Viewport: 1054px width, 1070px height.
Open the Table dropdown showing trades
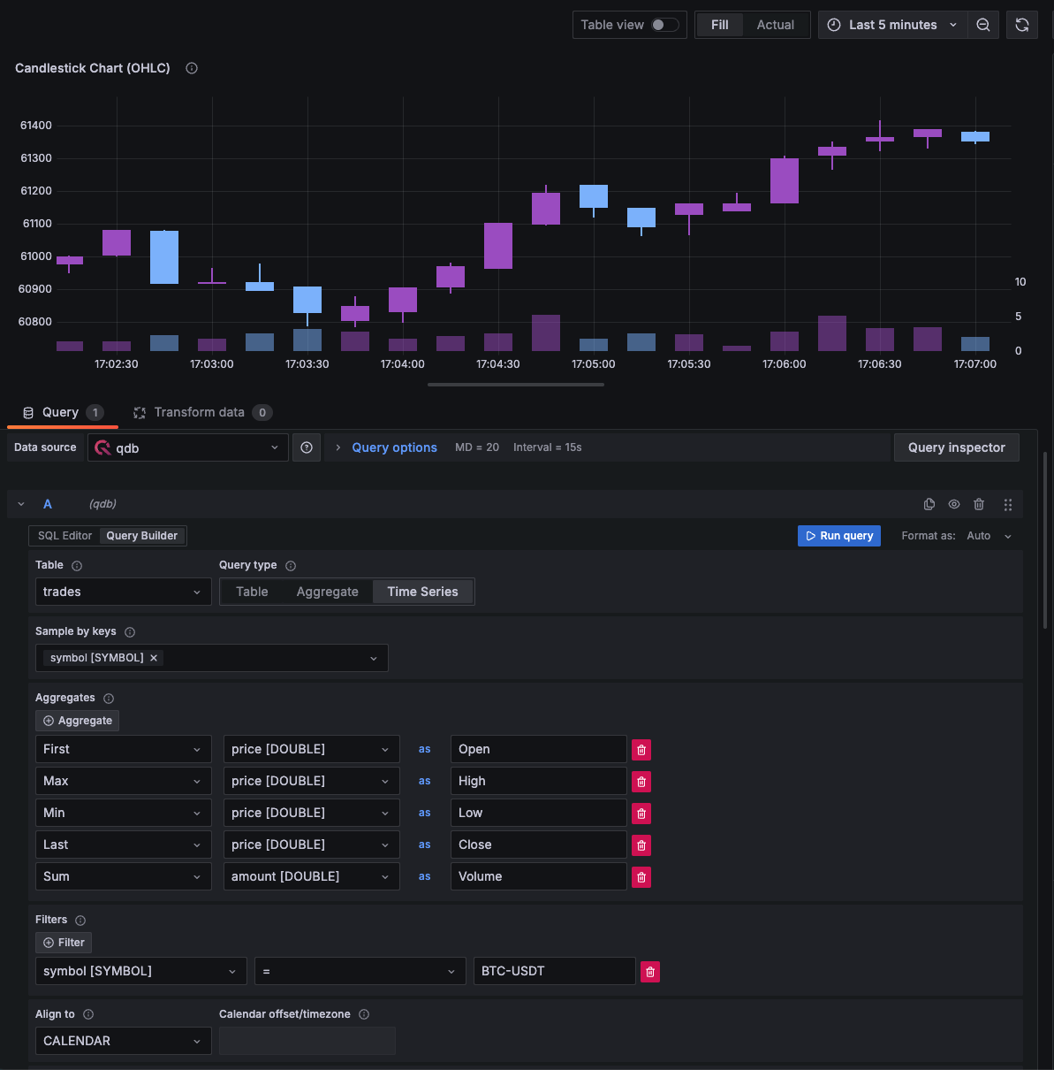pyautogui.click(x=123, y=592)
